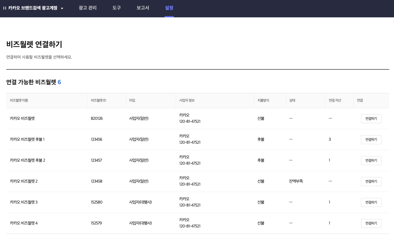This screenshot has width=394, height=236.
Task: Click the 사업자(대행사) type in the 152580 row
Action: (x=140, y=202)
